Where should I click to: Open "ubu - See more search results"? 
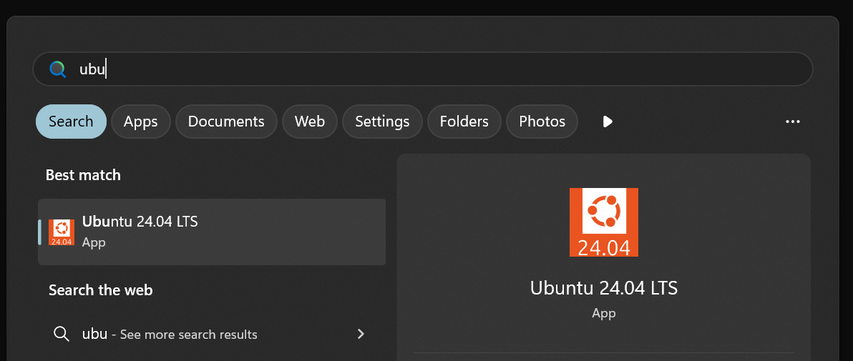point(170,334)
